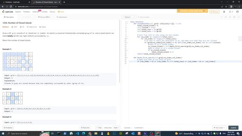Screen dimensions: 242x136
Task: Click the editor code-format braces icon
Action: point(226,17)
